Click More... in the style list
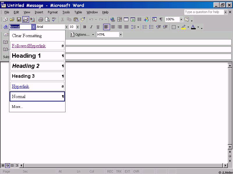The image size is (233, 174). coord(37,107)
